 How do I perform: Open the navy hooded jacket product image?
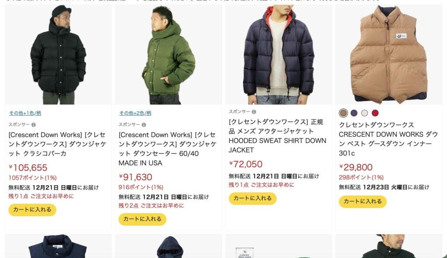279,54
